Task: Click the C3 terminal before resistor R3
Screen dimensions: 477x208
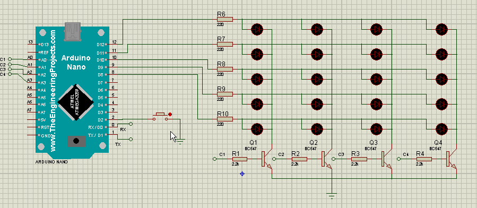Action: [334, 159]
